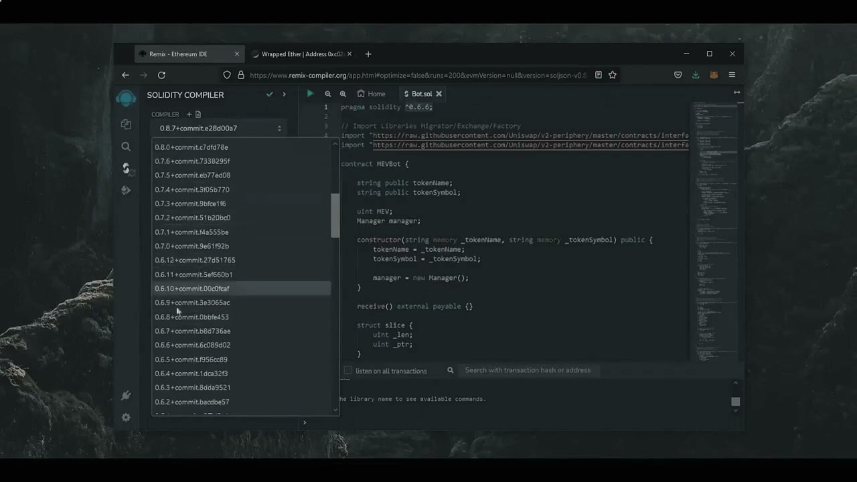Viewport: 857px width, 482px height.
Task: Click the browser address bar URL
Action: (418, 75)
